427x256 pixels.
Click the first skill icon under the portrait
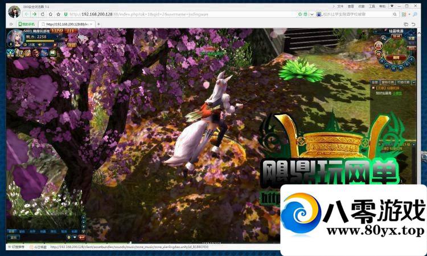pyautogui.click(x=11, y=52)
